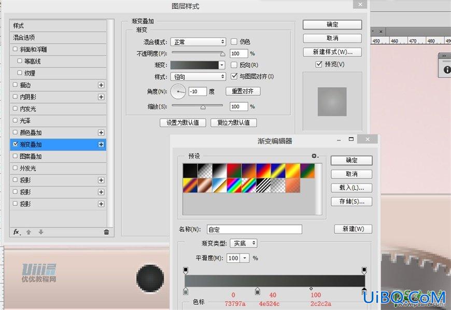Image resolution: width=451 pixels, height=310 pixels.
Task: Click 确定 in the layer style dialog
Action: [332, 25]
